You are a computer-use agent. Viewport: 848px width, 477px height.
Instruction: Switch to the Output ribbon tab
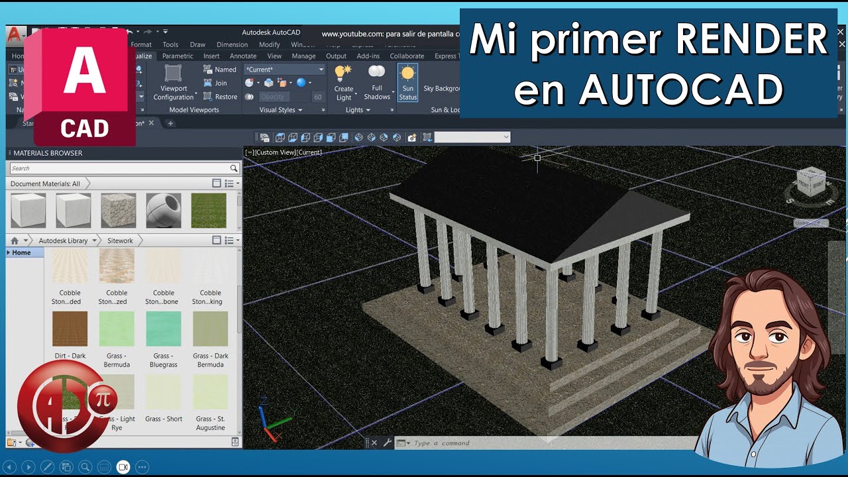336,56
